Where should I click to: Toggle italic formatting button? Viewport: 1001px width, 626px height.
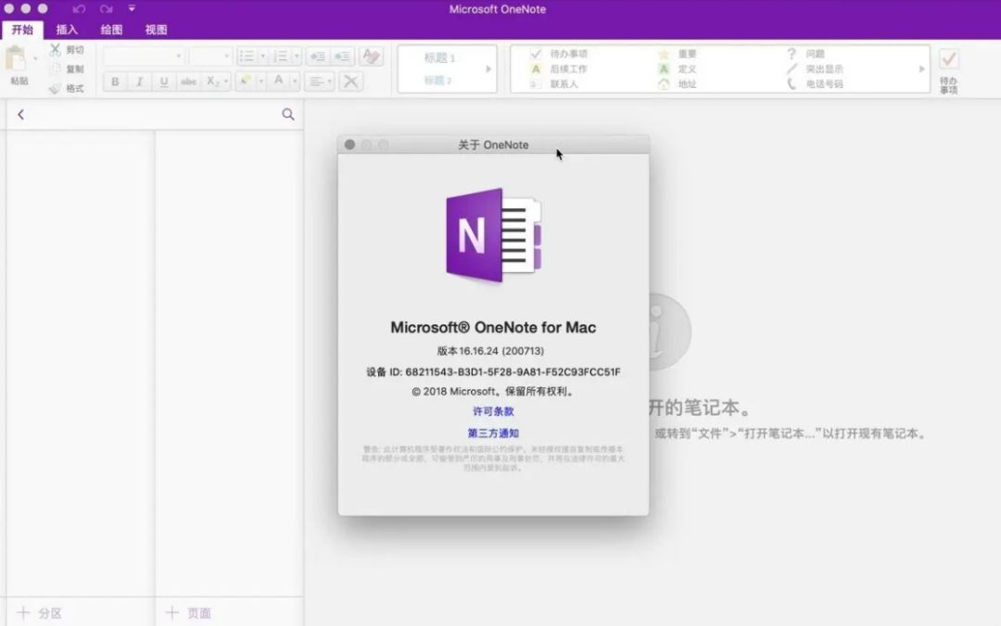pyautogui.click(x=139, y=81)
